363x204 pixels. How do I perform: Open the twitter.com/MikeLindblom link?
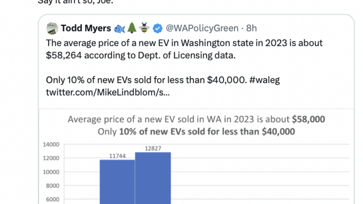(108, 92)
